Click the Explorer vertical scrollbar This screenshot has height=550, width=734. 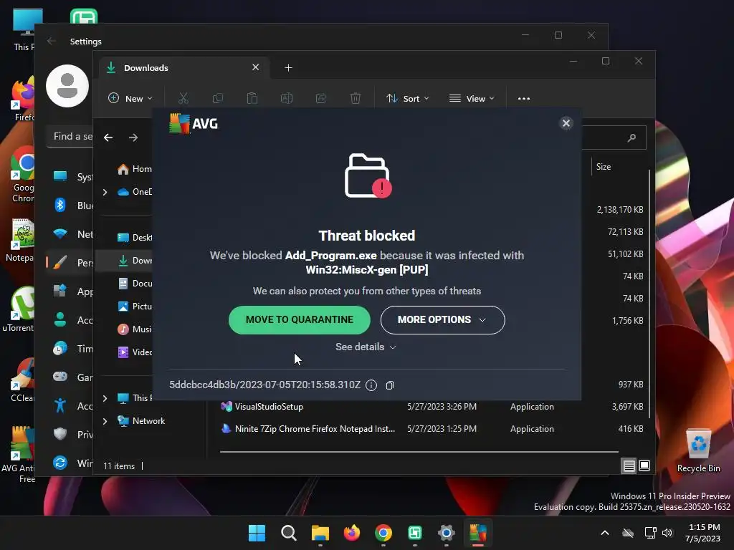pos(649,294)
